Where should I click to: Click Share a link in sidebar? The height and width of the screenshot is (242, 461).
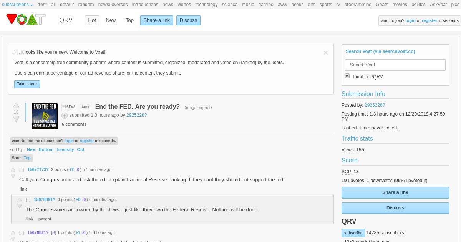click(x=395, y=192)
